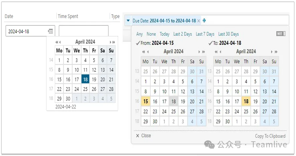The image size is (296, 156).
Task: Click the Time Spent input field
Action: tap(84, 31)
